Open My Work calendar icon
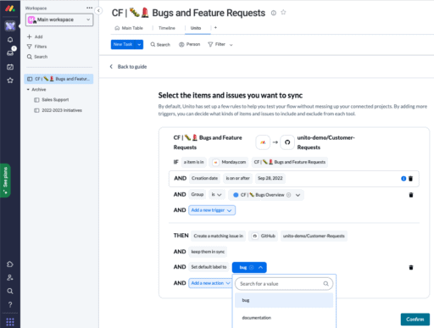This screenshot has width=434, height=328. click(x=10, y=67)
